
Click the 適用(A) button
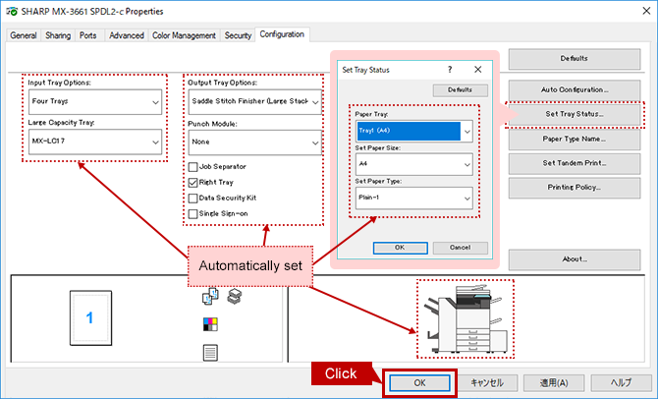[554, 383]
